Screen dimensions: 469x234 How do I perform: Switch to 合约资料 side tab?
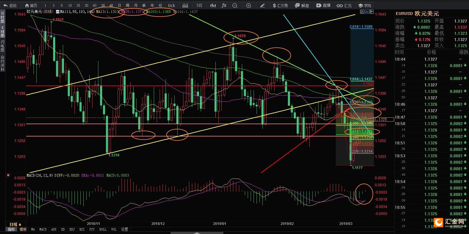tap(2, 63)
